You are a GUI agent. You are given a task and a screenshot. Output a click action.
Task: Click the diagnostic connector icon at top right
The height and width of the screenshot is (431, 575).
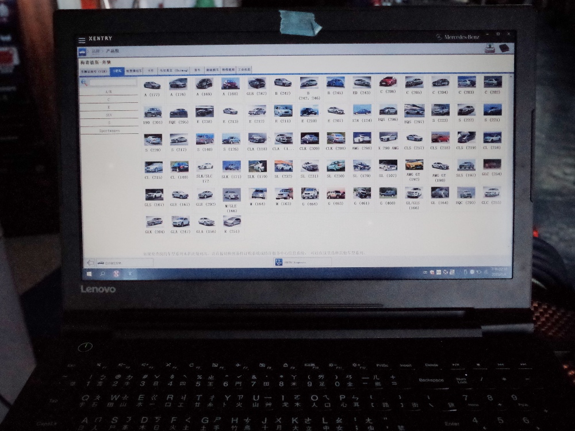(x=504, y=48)
